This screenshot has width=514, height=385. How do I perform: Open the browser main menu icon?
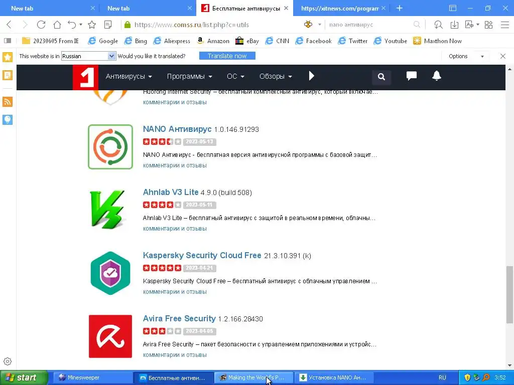(505, 25)
